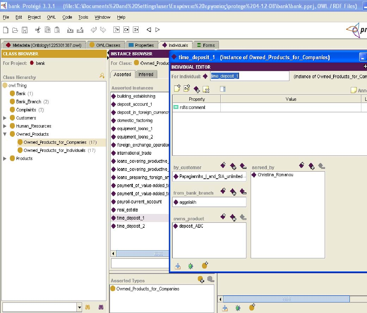The width and height of the screenshot is (367, 313).
Task: Click the Cut scissors toolbar icon
Action: (x=38, y=30)
